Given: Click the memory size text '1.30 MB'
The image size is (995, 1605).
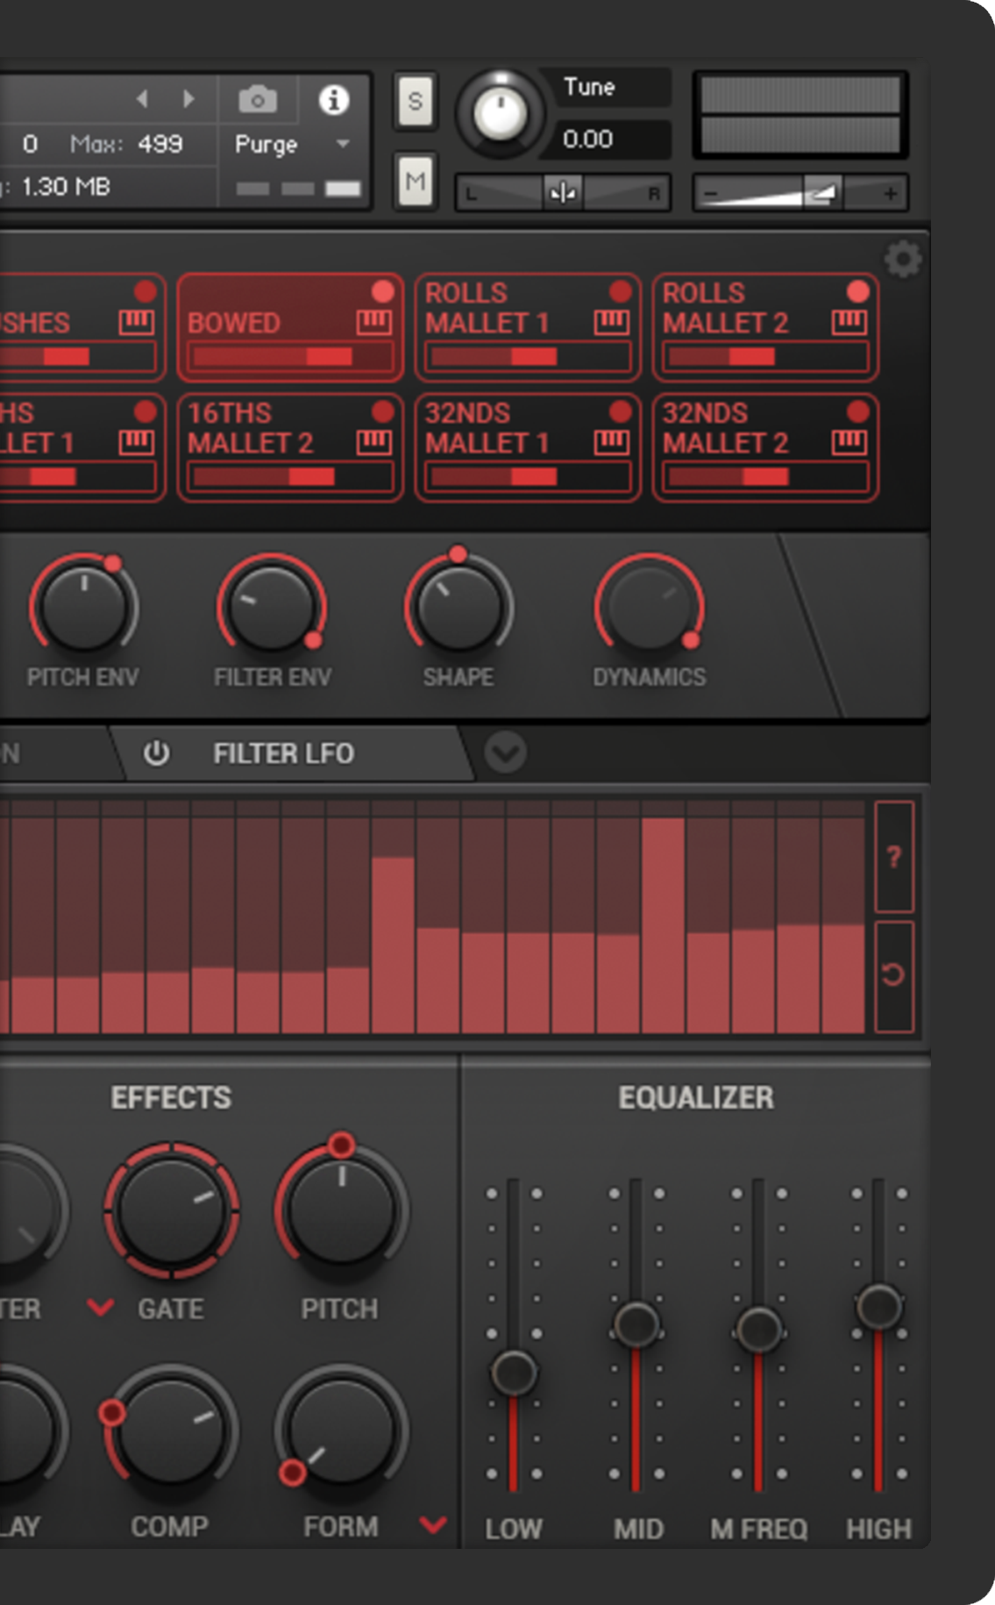Looking at the screenshot, I should 66,187.
